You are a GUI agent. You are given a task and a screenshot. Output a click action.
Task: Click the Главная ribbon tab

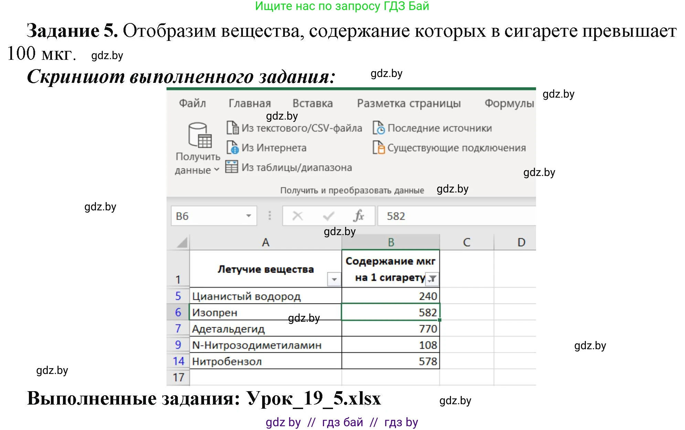click(x=249, y=103)
